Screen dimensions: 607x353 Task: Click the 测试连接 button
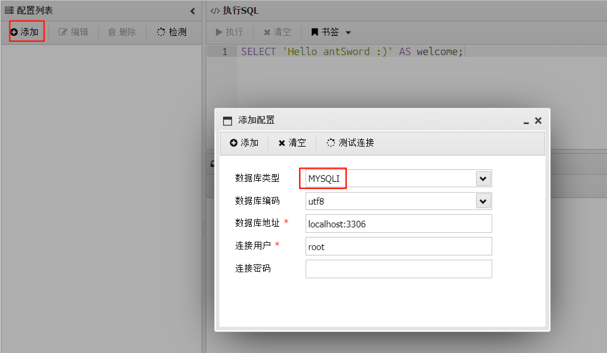click(350, 142)
